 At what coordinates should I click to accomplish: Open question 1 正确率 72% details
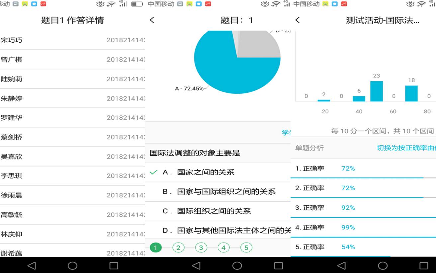(363, 169)
